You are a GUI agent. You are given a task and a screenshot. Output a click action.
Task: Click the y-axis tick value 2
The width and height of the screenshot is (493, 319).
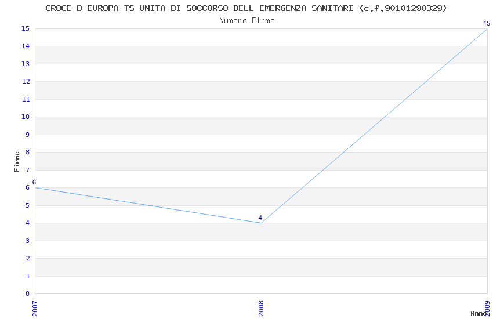tap(28, 258)
